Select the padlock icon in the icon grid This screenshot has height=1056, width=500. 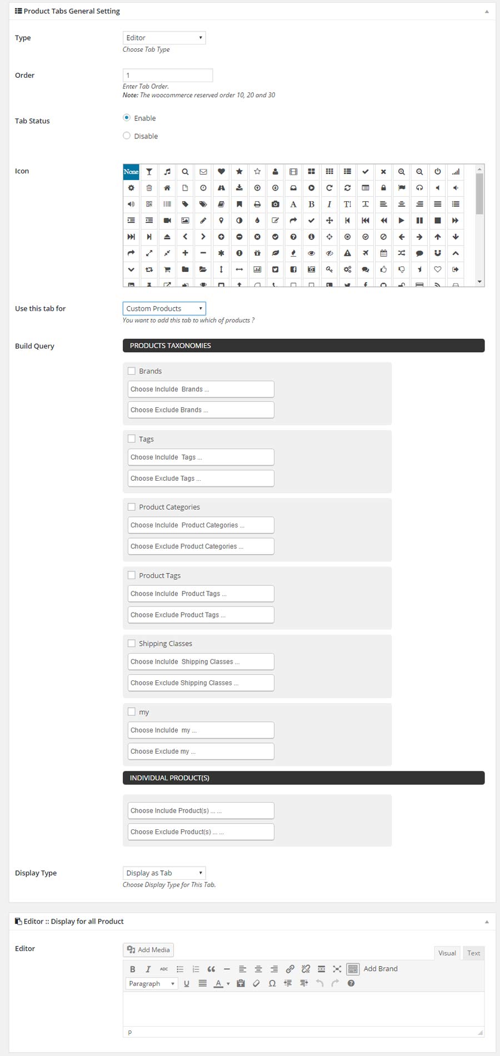[383, 188]
